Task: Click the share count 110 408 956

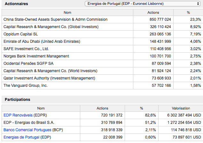Action: [x=160, y=49]
